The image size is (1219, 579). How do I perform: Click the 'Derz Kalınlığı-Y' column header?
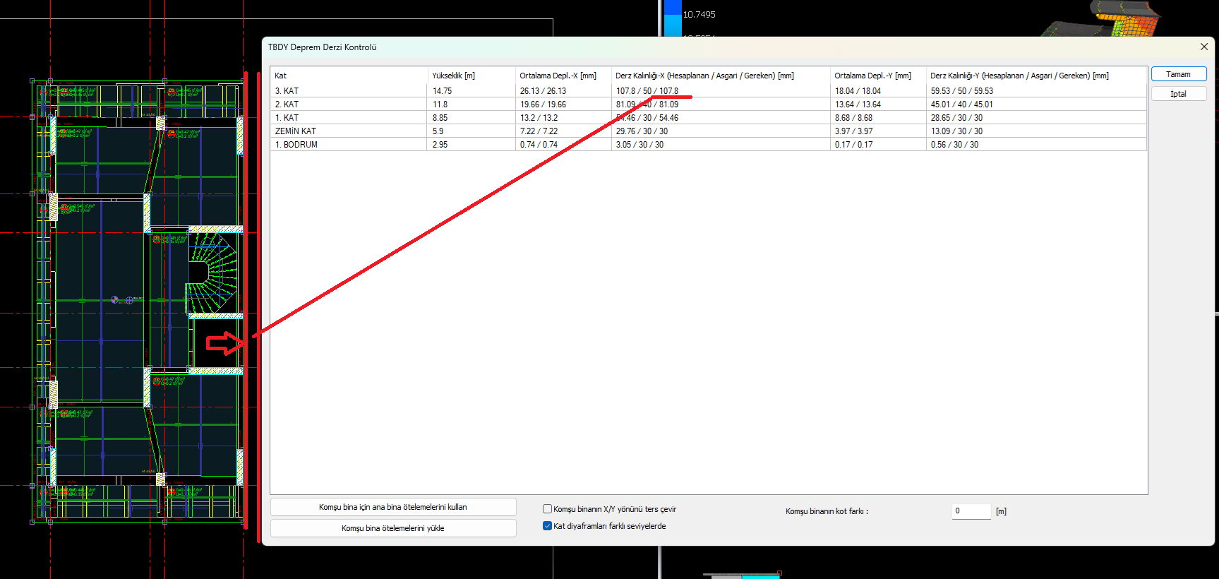(x=1035, y=76)
